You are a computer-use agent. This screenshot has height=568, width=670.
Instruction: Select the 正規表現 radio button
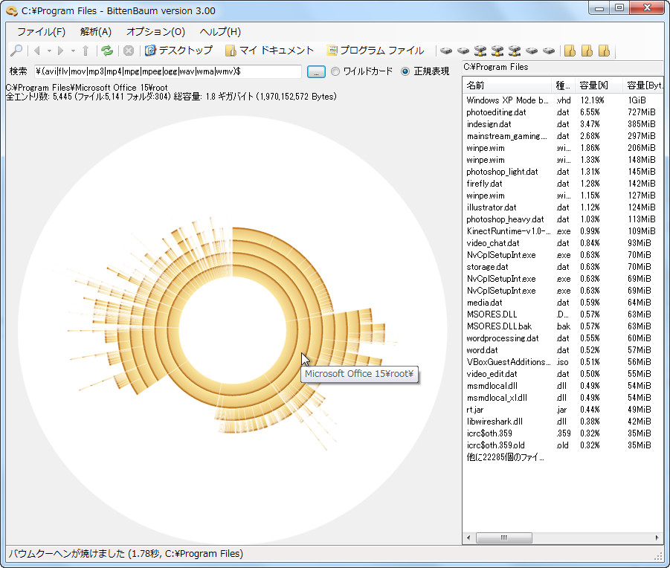pos(405,71)
